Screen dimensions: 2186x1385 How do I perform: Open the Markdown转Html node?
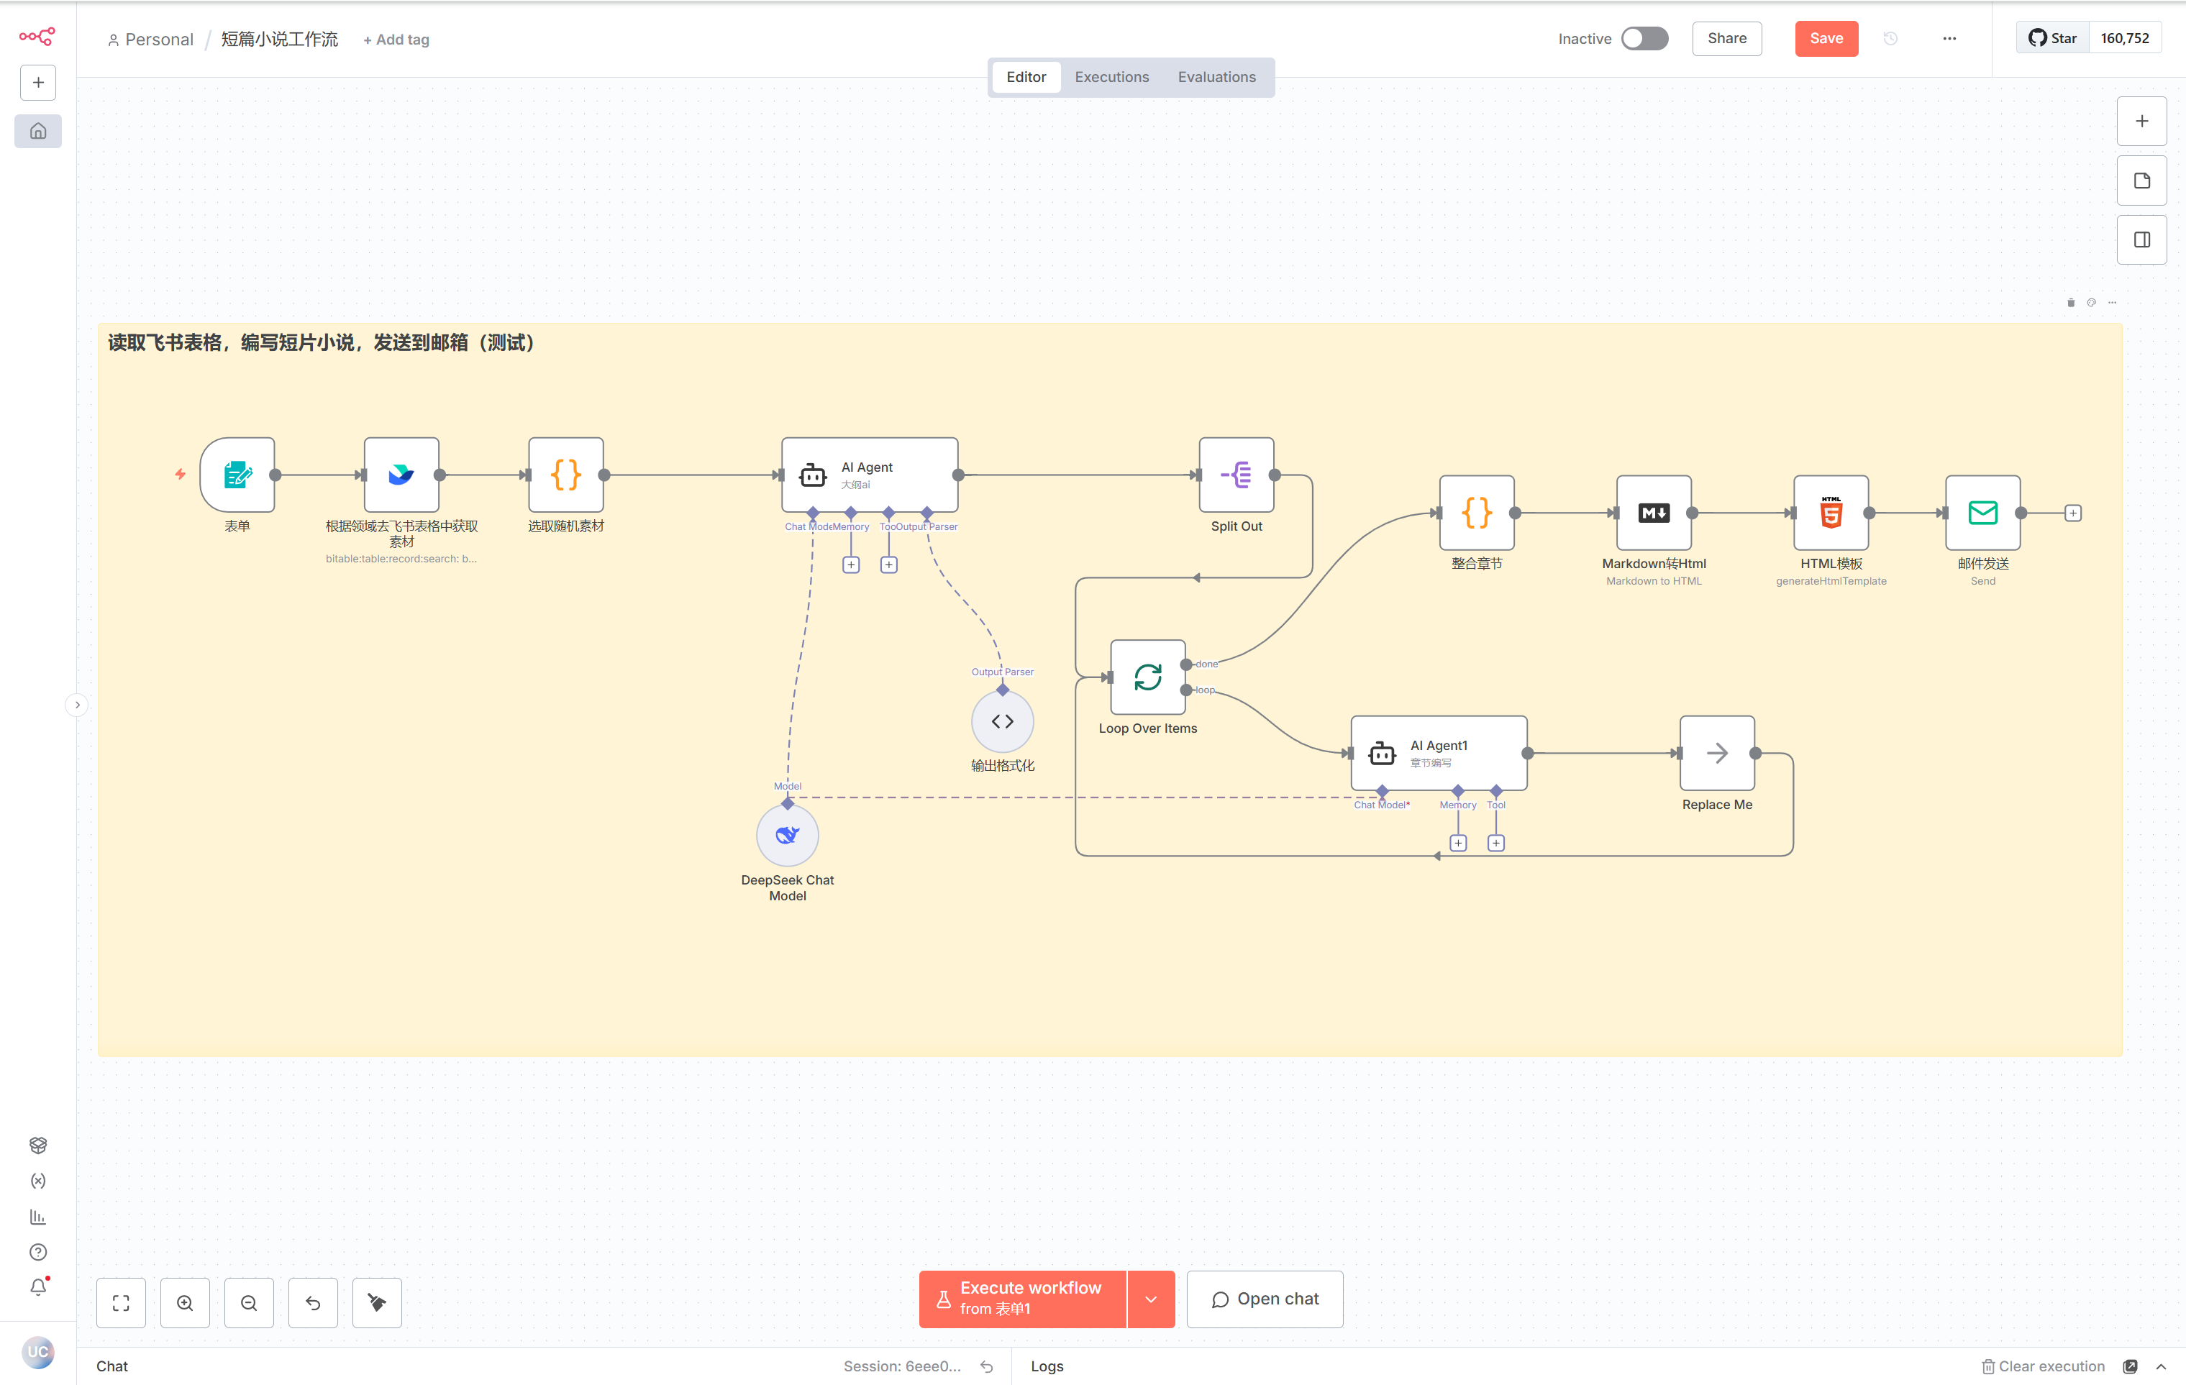pyautogui.click(x=1653, y=513)
